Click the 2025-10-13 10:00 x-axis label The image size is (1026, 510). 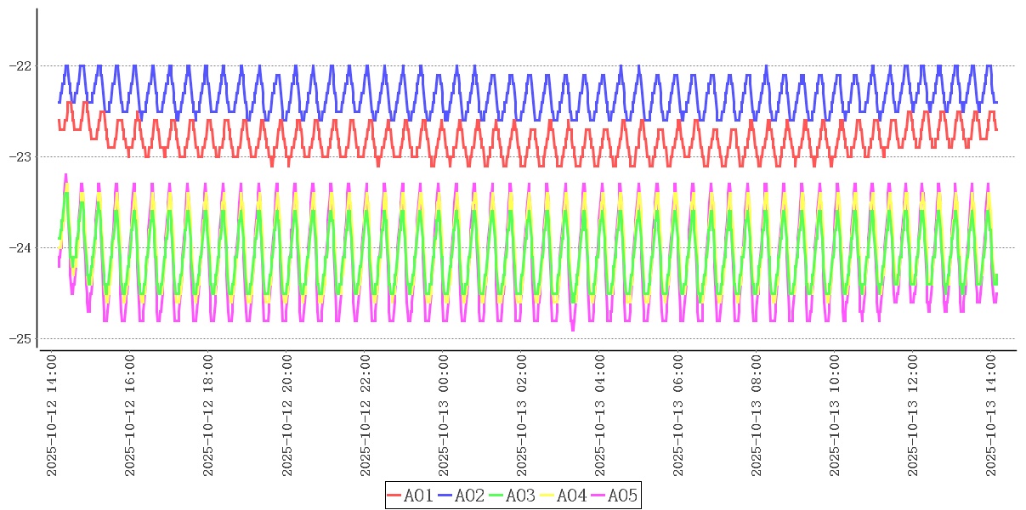836,416
